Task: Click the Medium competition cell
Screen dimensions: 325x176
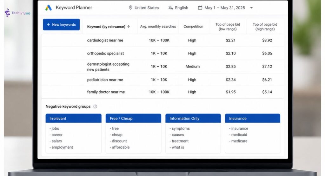Action: point(193,67)
